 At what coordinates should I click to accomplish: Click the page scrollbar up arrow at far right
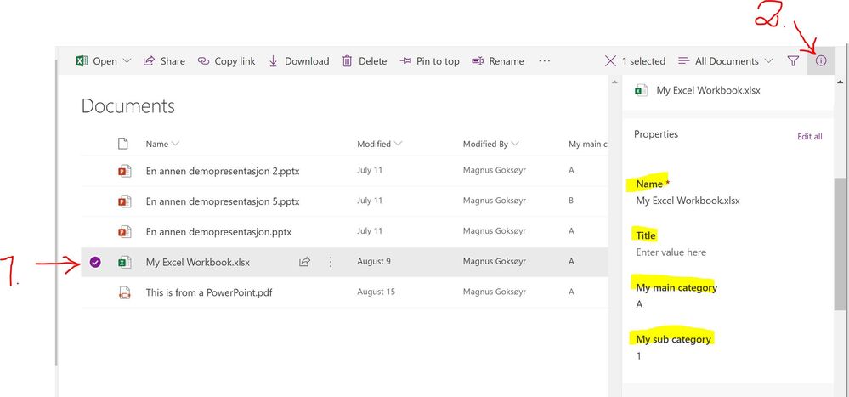pos(841,82)
